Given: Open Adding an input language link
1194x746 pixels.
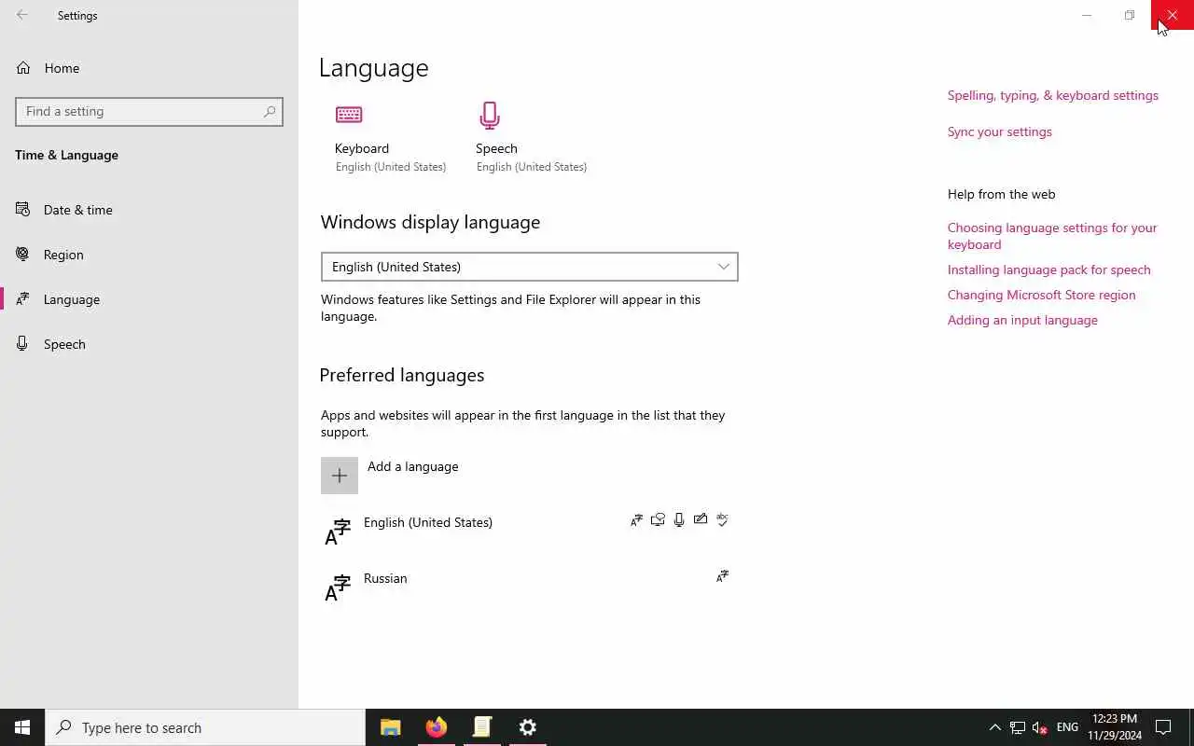Looking at the screenshot, I should pos(1022,320).
